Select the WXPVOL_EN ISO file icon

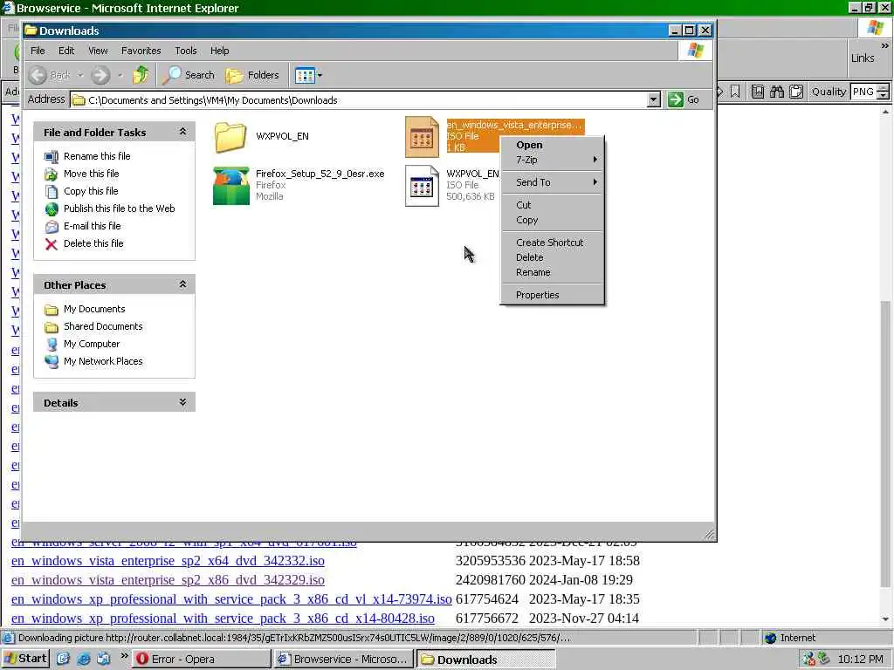(422, 186)
